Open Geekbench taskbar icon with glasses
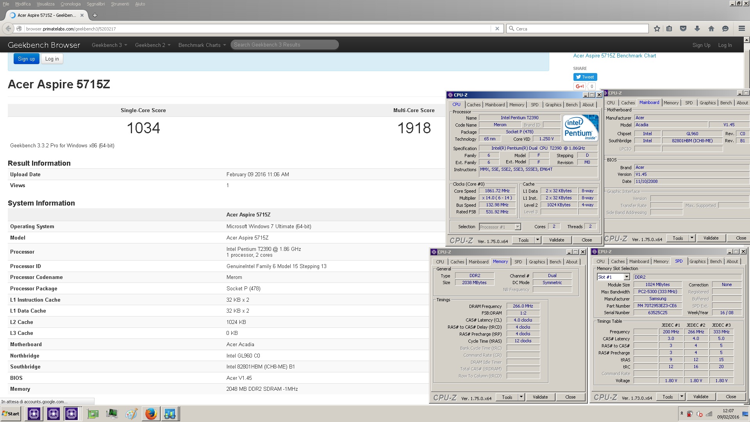 170,413
